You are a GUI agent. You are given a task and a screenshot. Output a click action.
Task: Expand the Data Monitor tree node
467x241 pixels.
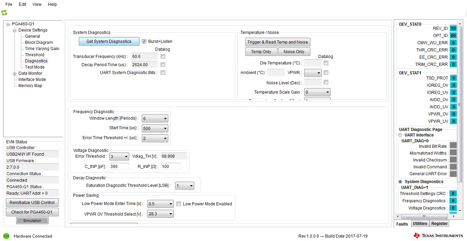coord(15,73)
